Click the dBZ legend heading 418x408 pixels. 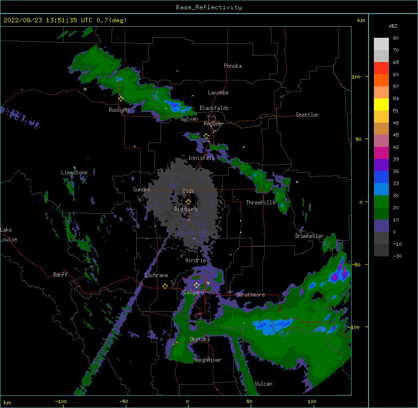coord(393,26)
